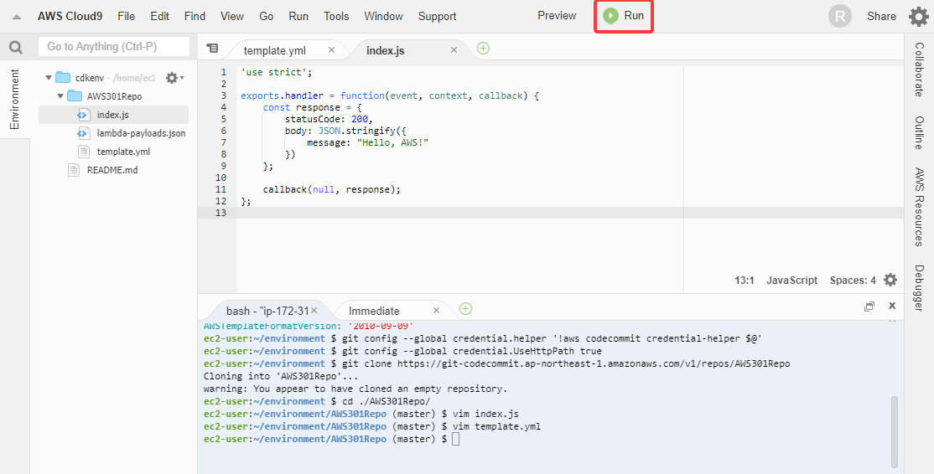Screen dimensions: 934x474
Task: Collapse the cdkenv root folder
Action: pyautogui.click(x=49, y=78)
